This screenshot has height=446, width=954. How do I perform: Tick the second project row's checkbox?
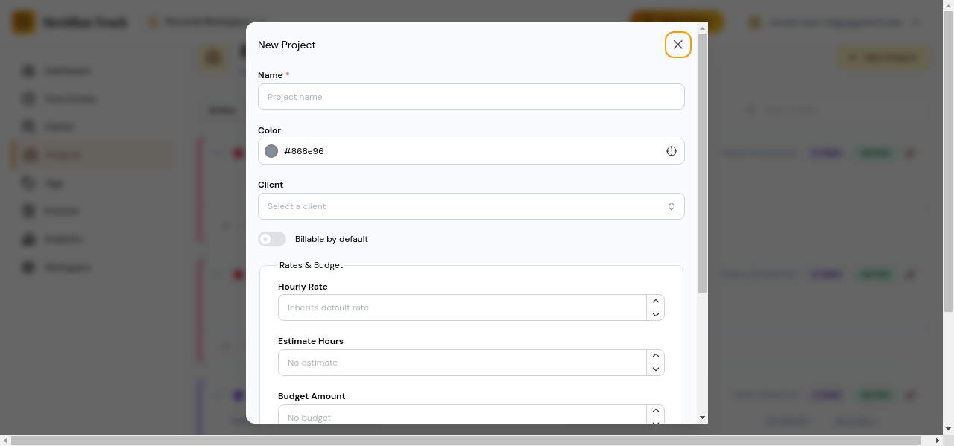(217, 274)
